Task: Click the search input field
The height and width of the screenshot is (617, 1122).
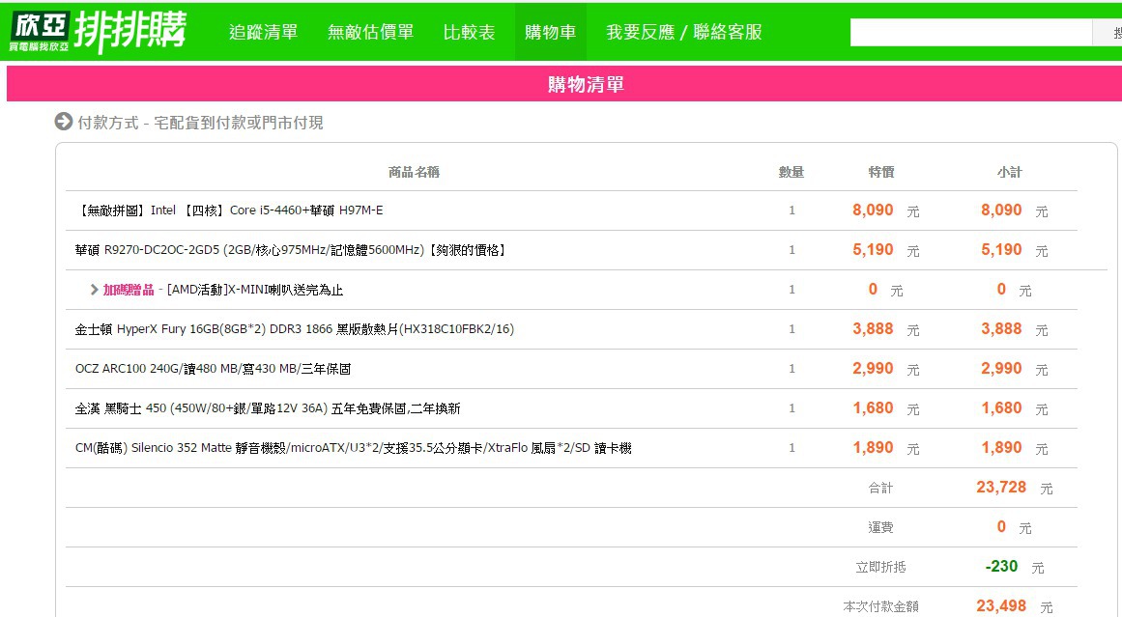Action: (971, 32)
